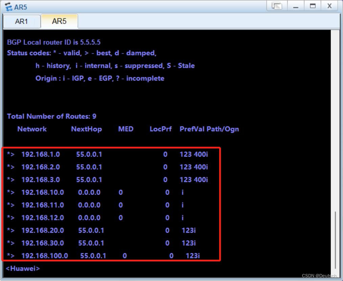Close the AR5 terminal window
This screenshot has height=281, width=343.
(329, 6)
